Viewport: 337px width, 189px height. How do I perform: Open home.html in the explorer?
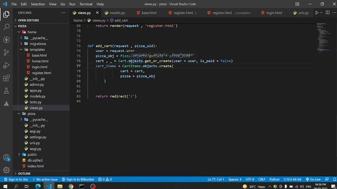point(40,61)
